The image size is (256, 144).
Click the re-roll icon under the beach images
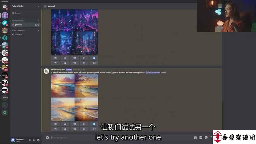(94, 124)
